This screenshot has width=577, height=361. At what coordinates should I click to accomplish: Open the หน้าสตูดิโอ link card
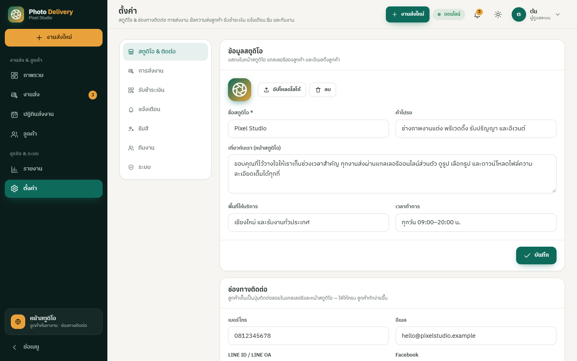coord(54,322)
